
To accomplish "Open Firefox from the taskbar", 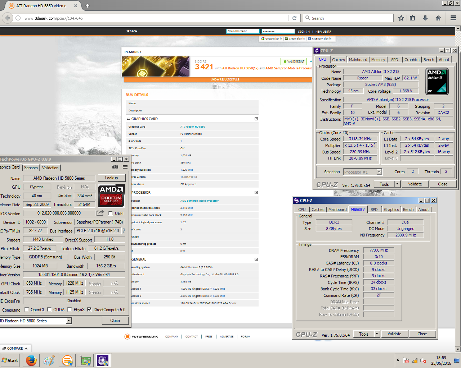I will 31,360.
